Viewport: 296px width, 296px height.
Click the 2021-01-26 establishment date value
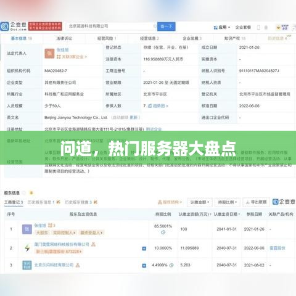[x=249, y=47]
